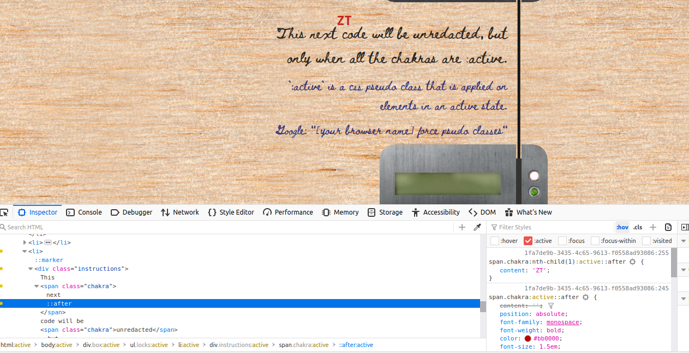This screenshot has width=689, height=353.
Task: Enable the :focus-within pseudo-class checkbox
Action: (596, 241)
